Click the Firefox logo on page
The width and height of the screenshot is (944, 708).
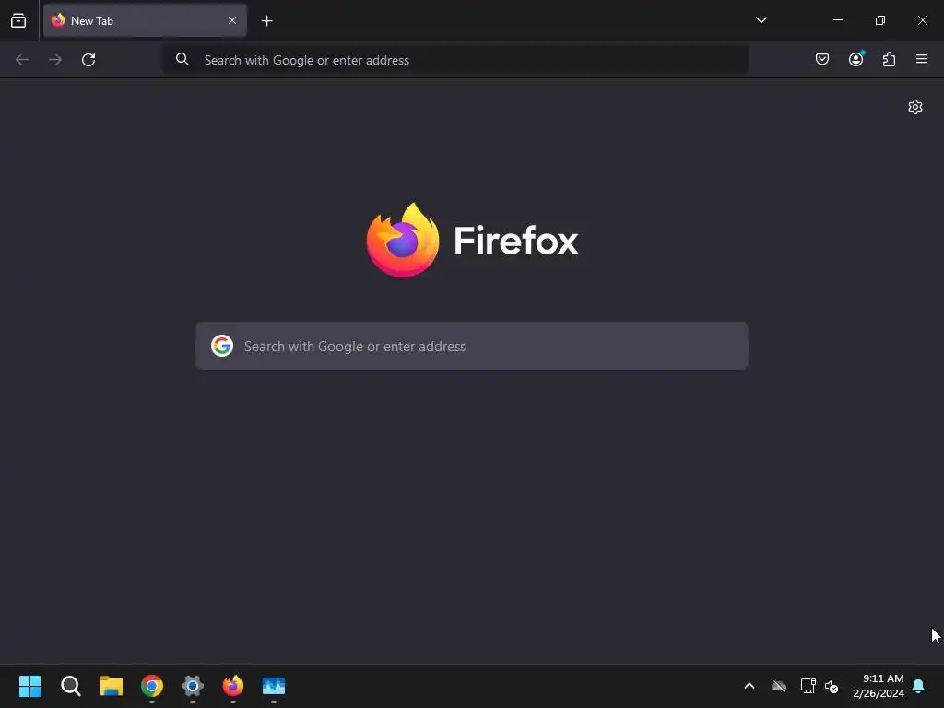click(403, 240)
